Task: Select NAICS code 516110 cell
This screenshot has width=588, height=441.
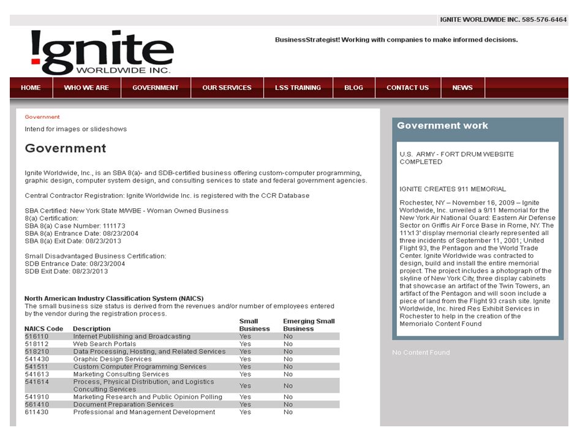Action: [x=37, y=336]
